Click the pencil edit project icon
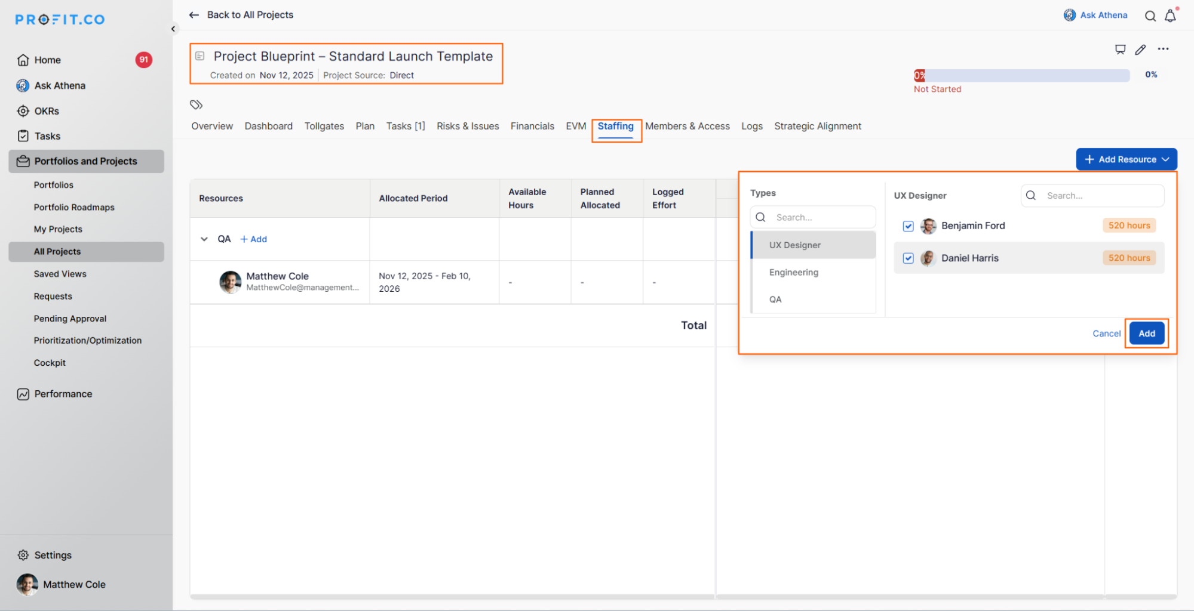1194x611 pixels. [1140, 50]
